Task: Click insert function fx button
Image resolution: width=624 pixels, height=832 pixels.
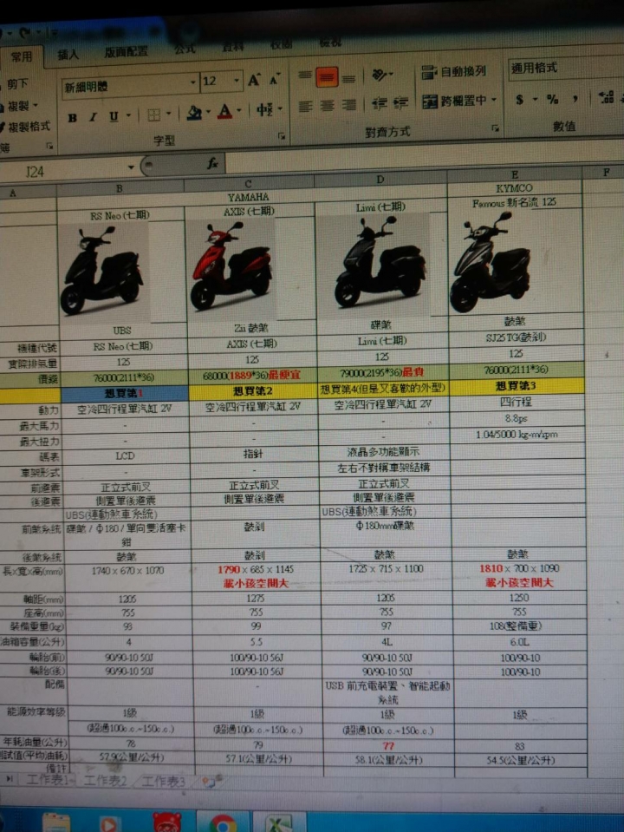Action: click(212, 164)
